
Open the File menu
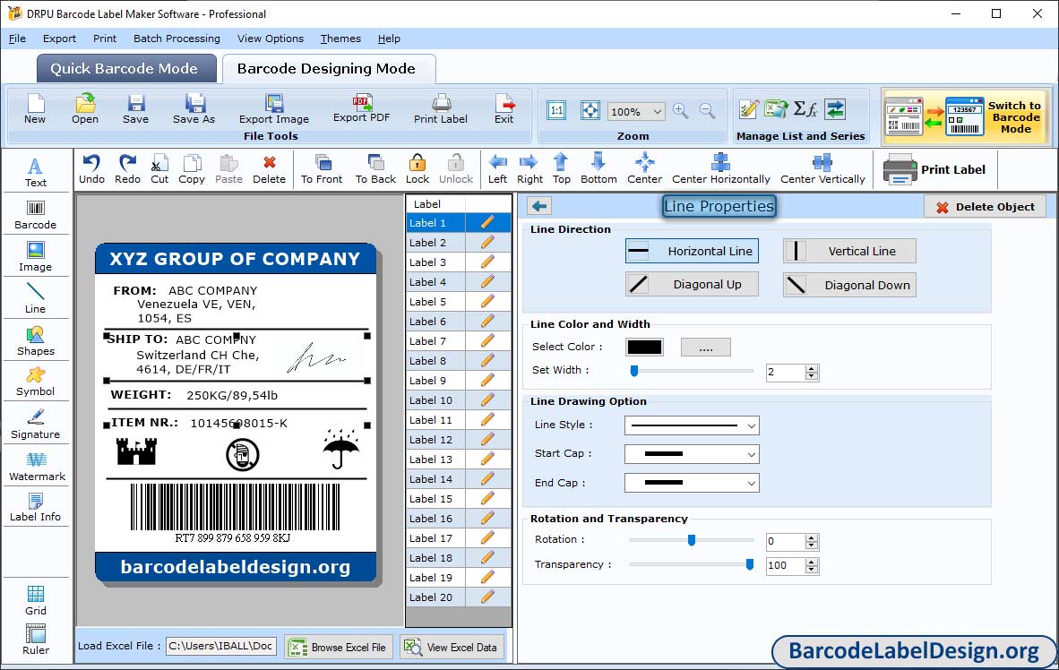[x=18, y=39]
